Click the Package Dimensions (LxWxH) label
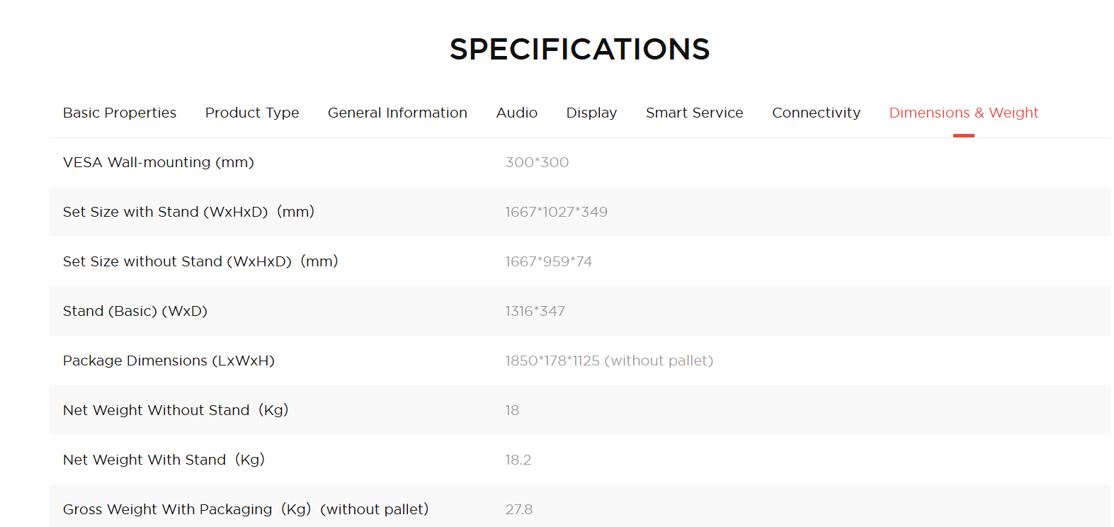This screenshot has height=527, width=1114. 169,361
